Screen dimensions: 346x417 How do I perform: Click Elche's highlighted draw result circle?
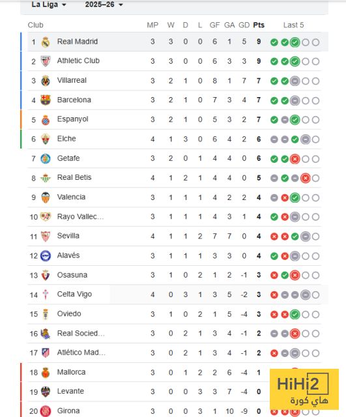[306, 139]
